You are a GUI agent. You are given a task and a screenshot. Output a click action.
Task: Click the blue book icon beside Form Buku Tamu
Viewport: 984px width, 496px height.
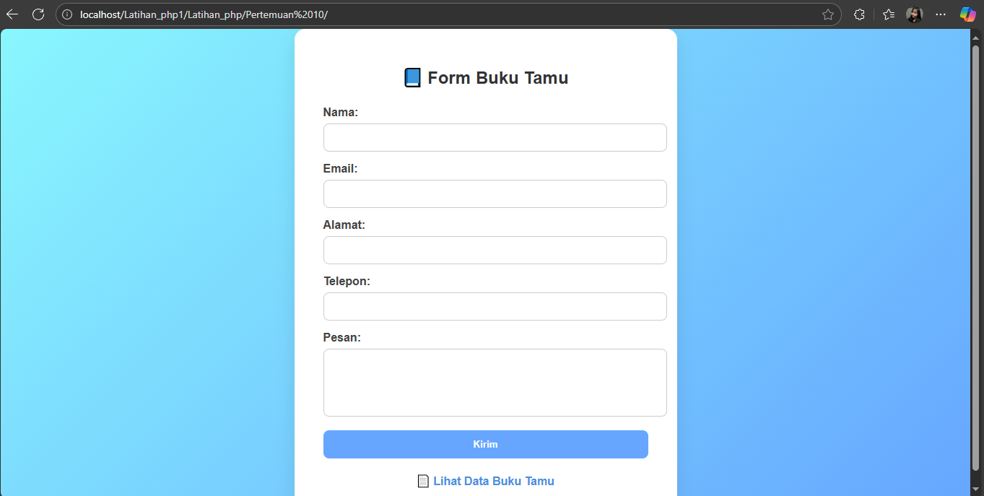point(412,77)
